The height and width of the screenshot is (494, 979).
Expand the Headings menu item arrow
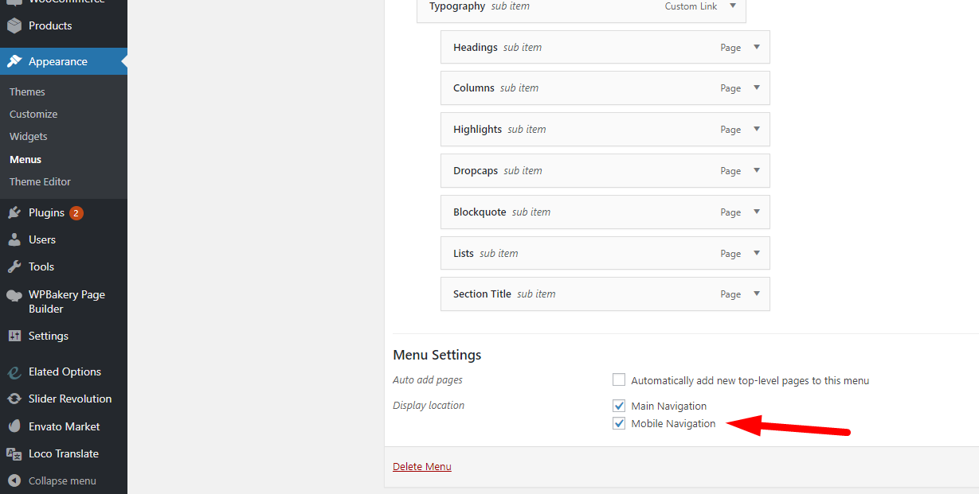click(x=757, y=47)
